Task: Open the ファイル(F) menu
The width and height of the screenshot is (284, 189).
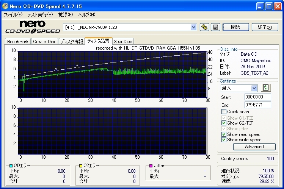Action: pyautogui.click(x=13, y=15)
